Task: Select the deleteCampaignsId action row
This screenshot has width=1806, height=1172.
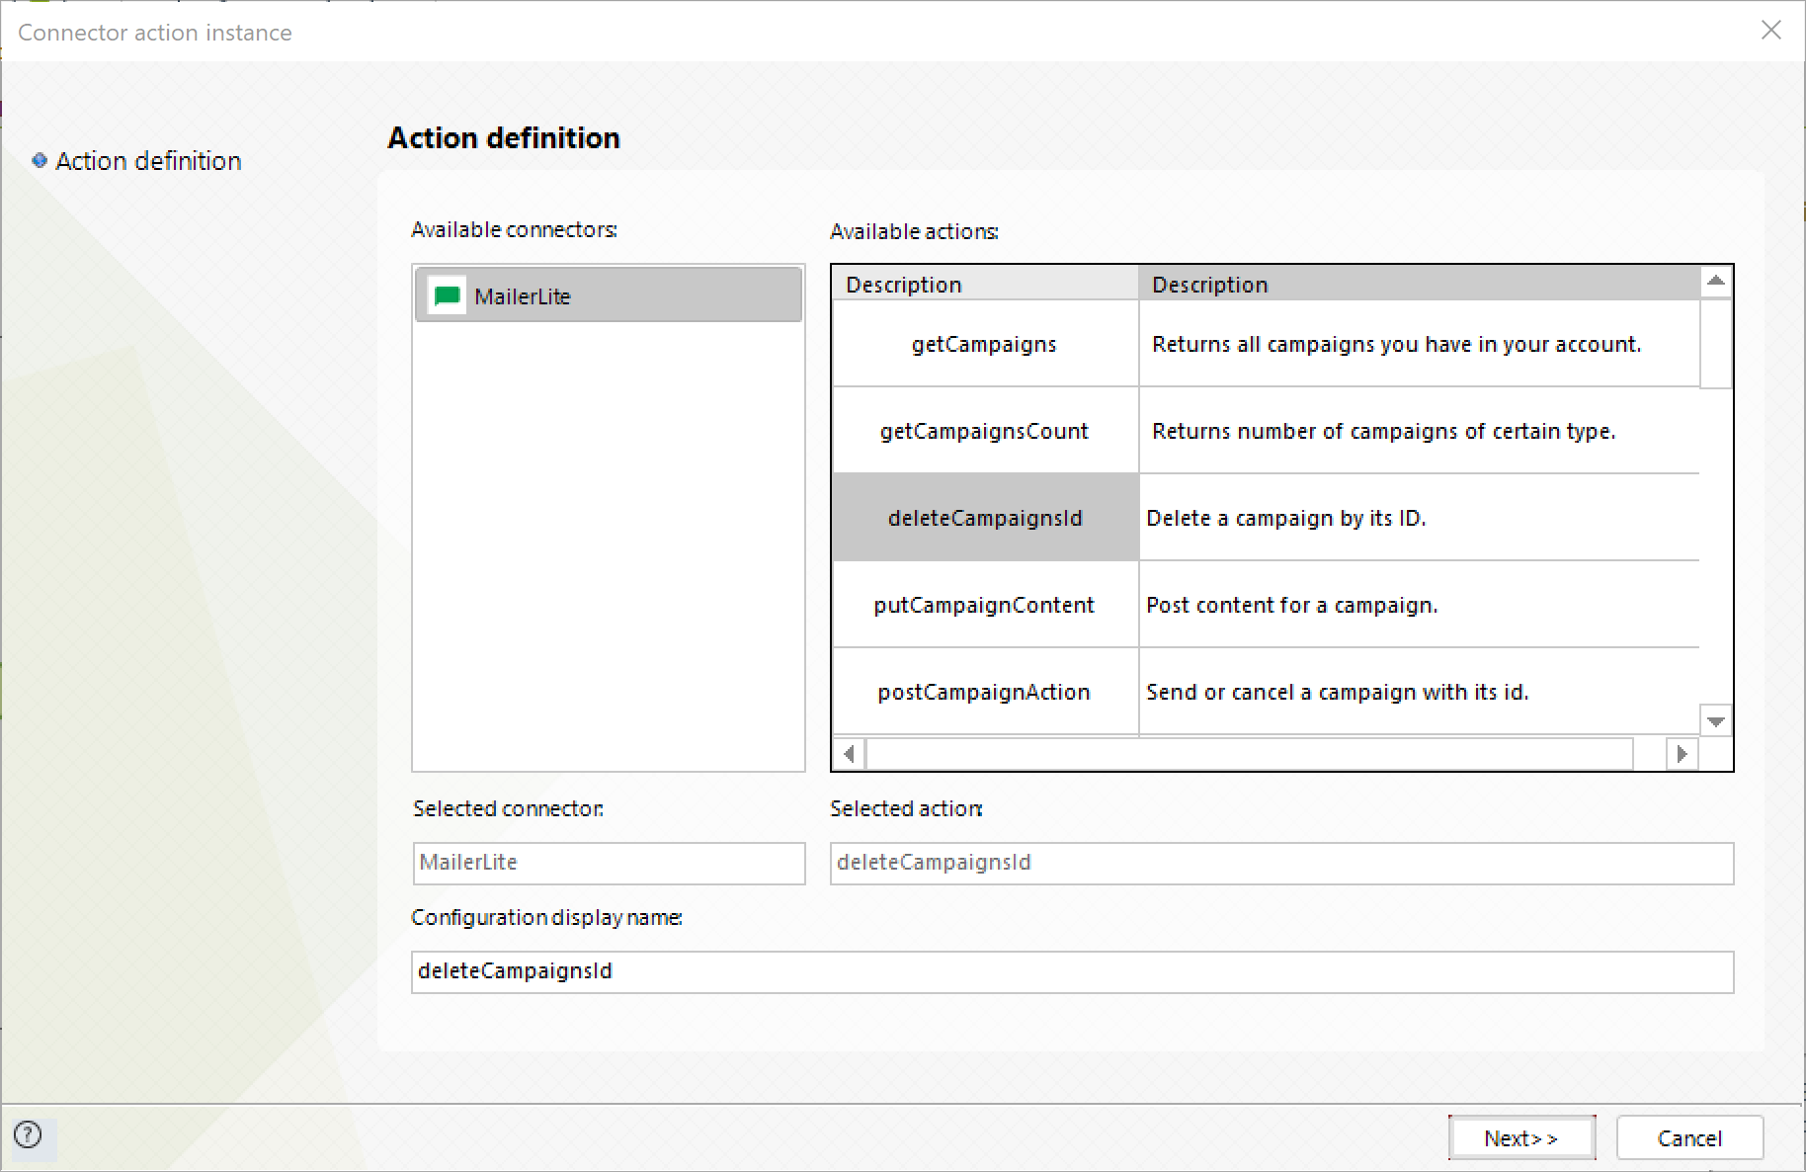Action: click(985, 518)
